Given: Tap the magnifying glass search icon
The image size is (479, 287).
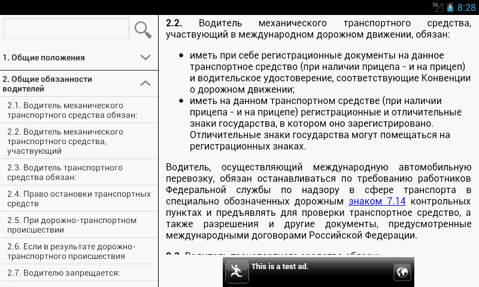Looking at the screenshot, I should pyautogui.click(x=143, y=29).
